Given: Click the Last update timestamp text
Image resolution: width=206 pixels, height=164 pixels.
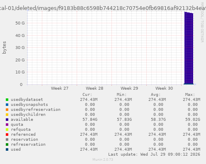Looking at the screenshot, I should (154, 154).
